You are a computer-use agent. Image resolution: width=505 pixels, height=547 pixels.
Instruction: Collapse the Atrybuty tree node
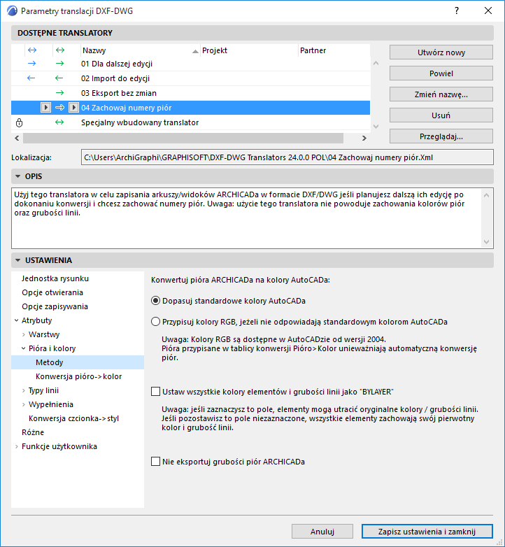(x=16, y=320)
